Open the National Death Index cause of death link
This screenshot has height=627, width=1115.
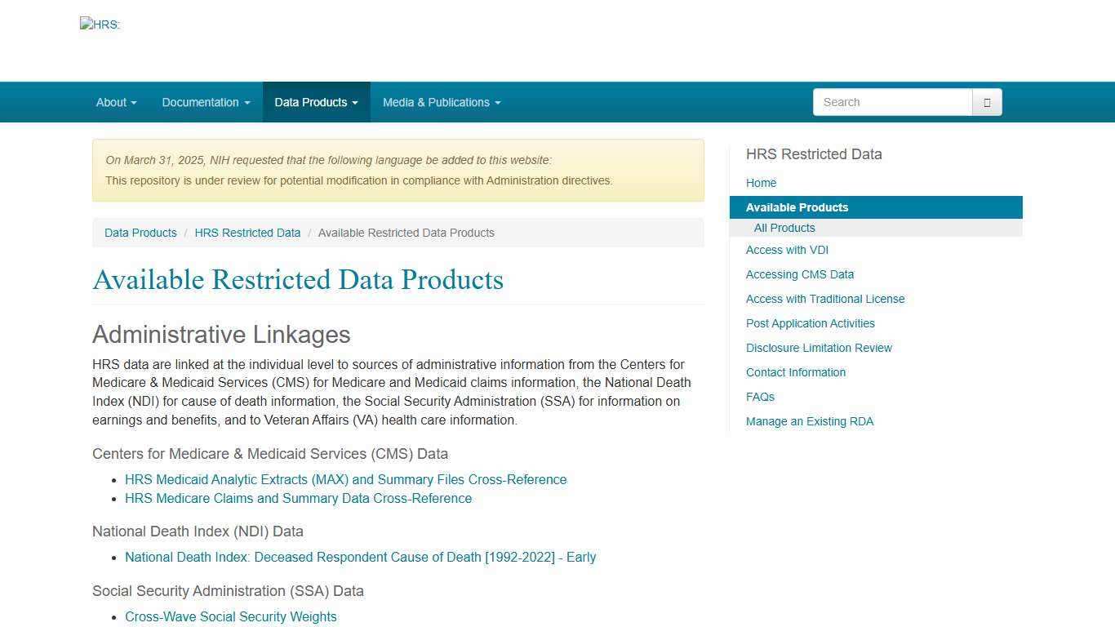point(360,557)
